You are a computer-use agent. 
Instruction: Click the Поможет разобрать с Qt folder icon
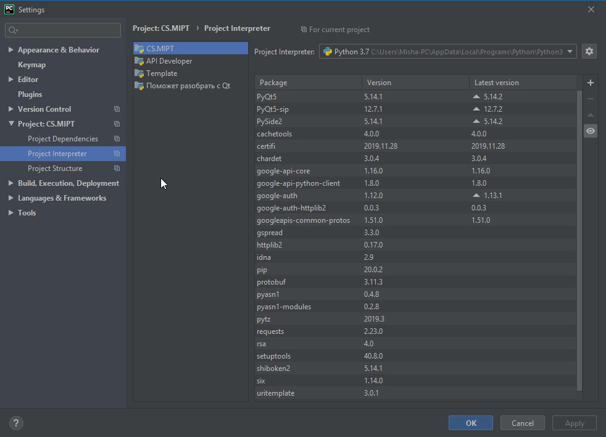[x=139, y=86]
